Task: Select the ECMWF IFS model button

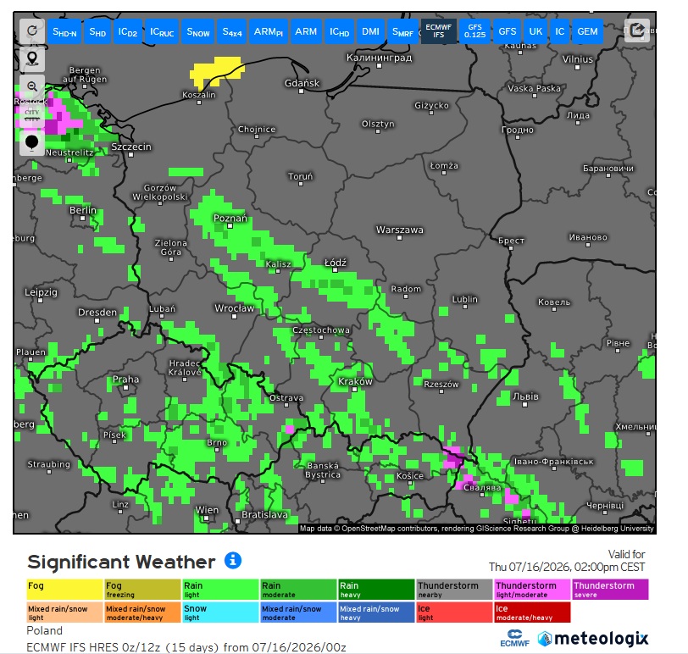Action: 439,31
